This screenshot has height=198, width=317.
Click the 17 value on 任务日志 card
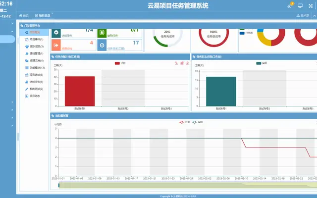136,43
